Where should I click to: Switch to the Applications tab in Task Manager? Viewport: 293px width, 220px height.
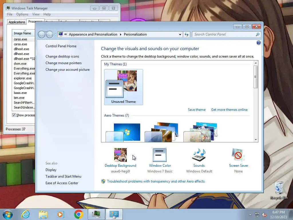tap(17, 22)
